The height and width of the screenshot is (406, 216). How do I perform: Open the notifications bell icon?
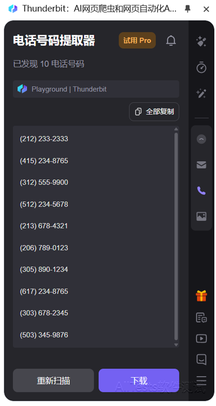click(x=171, y=40)
